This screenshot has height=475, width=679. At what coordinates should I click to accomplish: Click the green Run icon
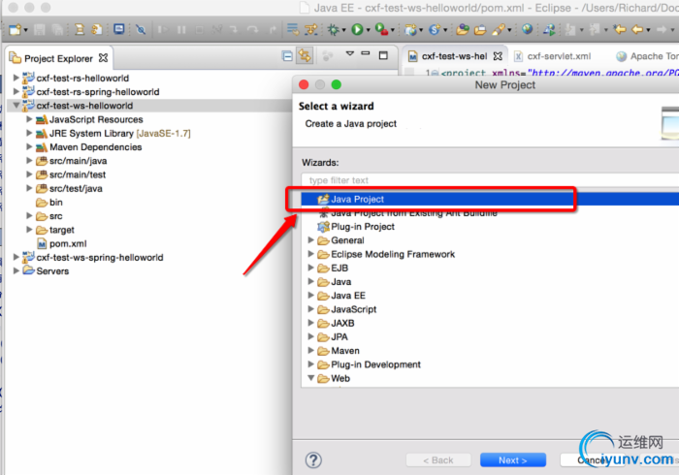357,29
